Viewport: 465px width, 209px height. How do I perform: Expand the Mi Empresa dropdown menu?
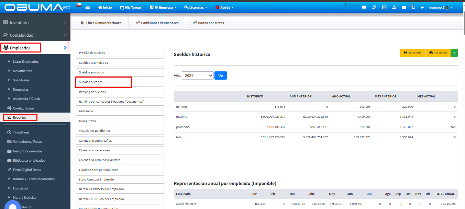click(163, 7)
